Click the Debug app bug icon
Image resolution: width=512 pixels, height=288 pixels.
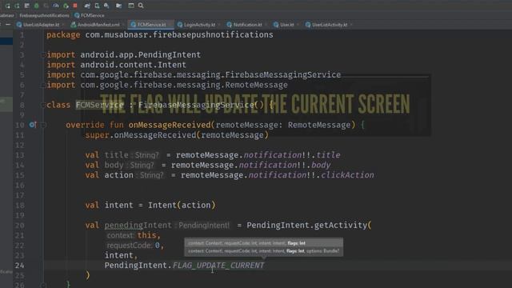click(36, 6)
